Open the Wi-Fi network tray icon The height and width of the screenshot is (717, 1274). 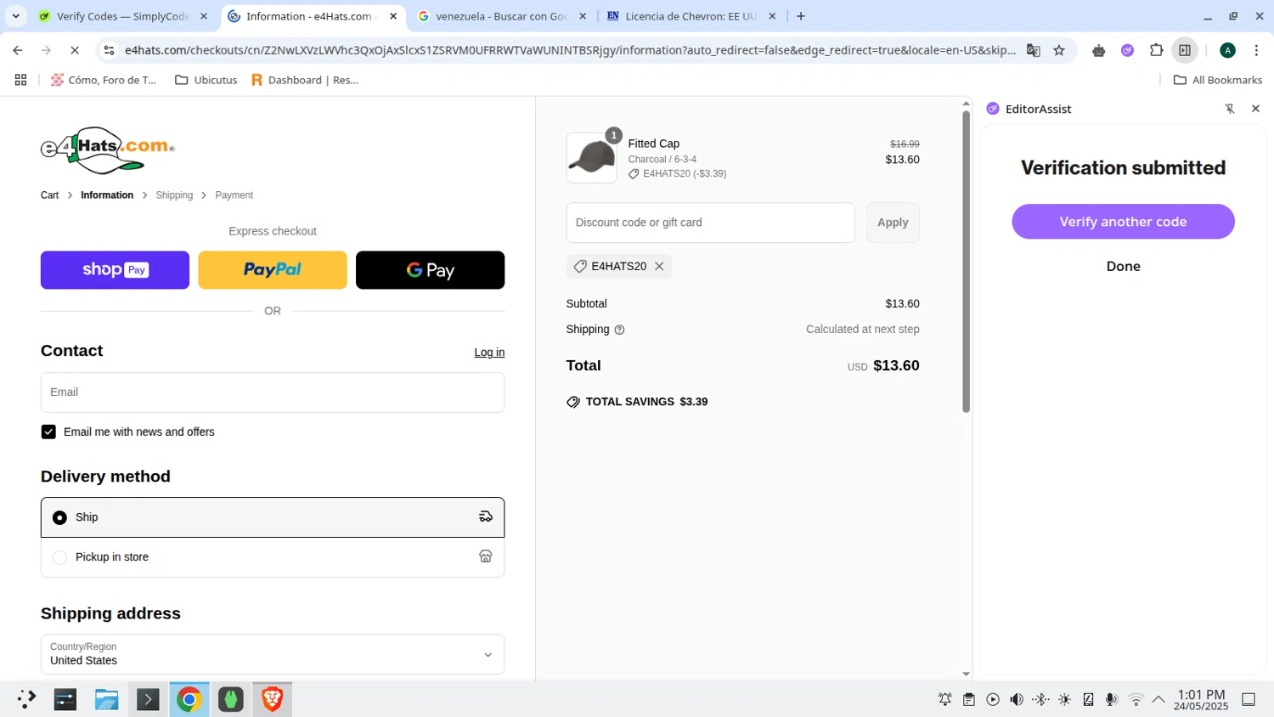coord(1136,699)
